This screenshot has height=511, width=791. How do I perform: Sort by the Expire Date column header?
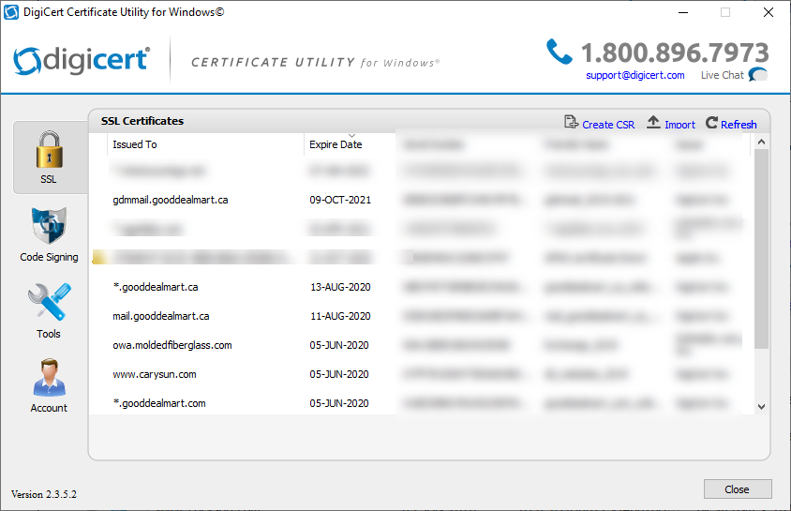pyautogui.click(x=350, y=144)
